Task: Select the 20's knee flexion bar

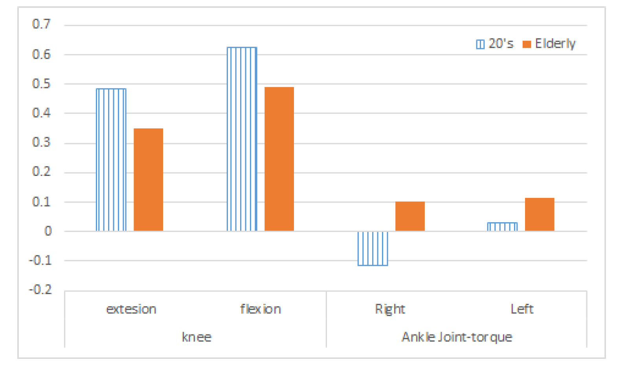Action: [x=242, y=139]
